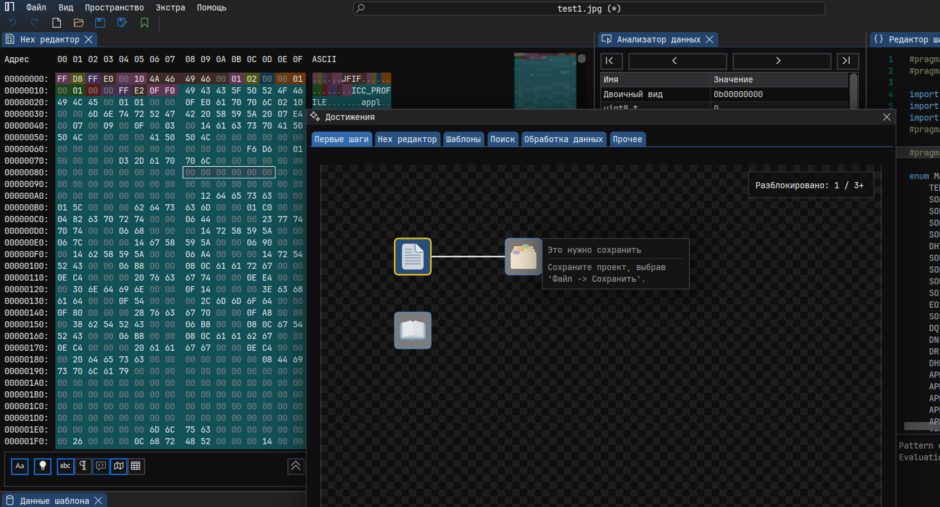940x507 pixels.
Task: Expand hex editor footer with double-chevron button
Action: 295,466
